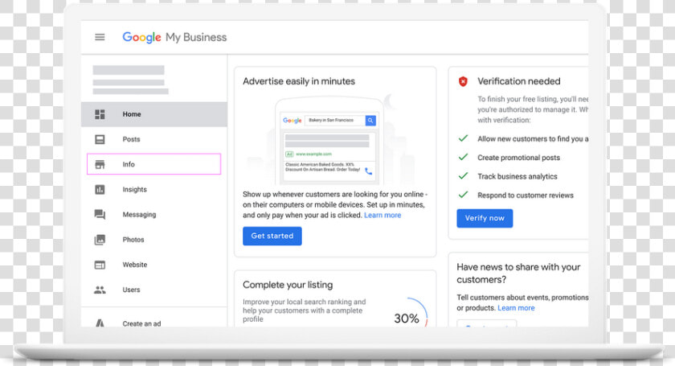This screenshot has width=675, height=366.
Task: Open Insights section
Action: [154, 189]
